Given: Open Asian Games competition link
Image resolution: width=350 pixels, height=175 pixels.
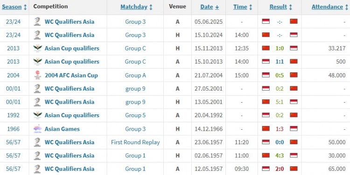Looking at the screenshot, I should click(62, 129).
